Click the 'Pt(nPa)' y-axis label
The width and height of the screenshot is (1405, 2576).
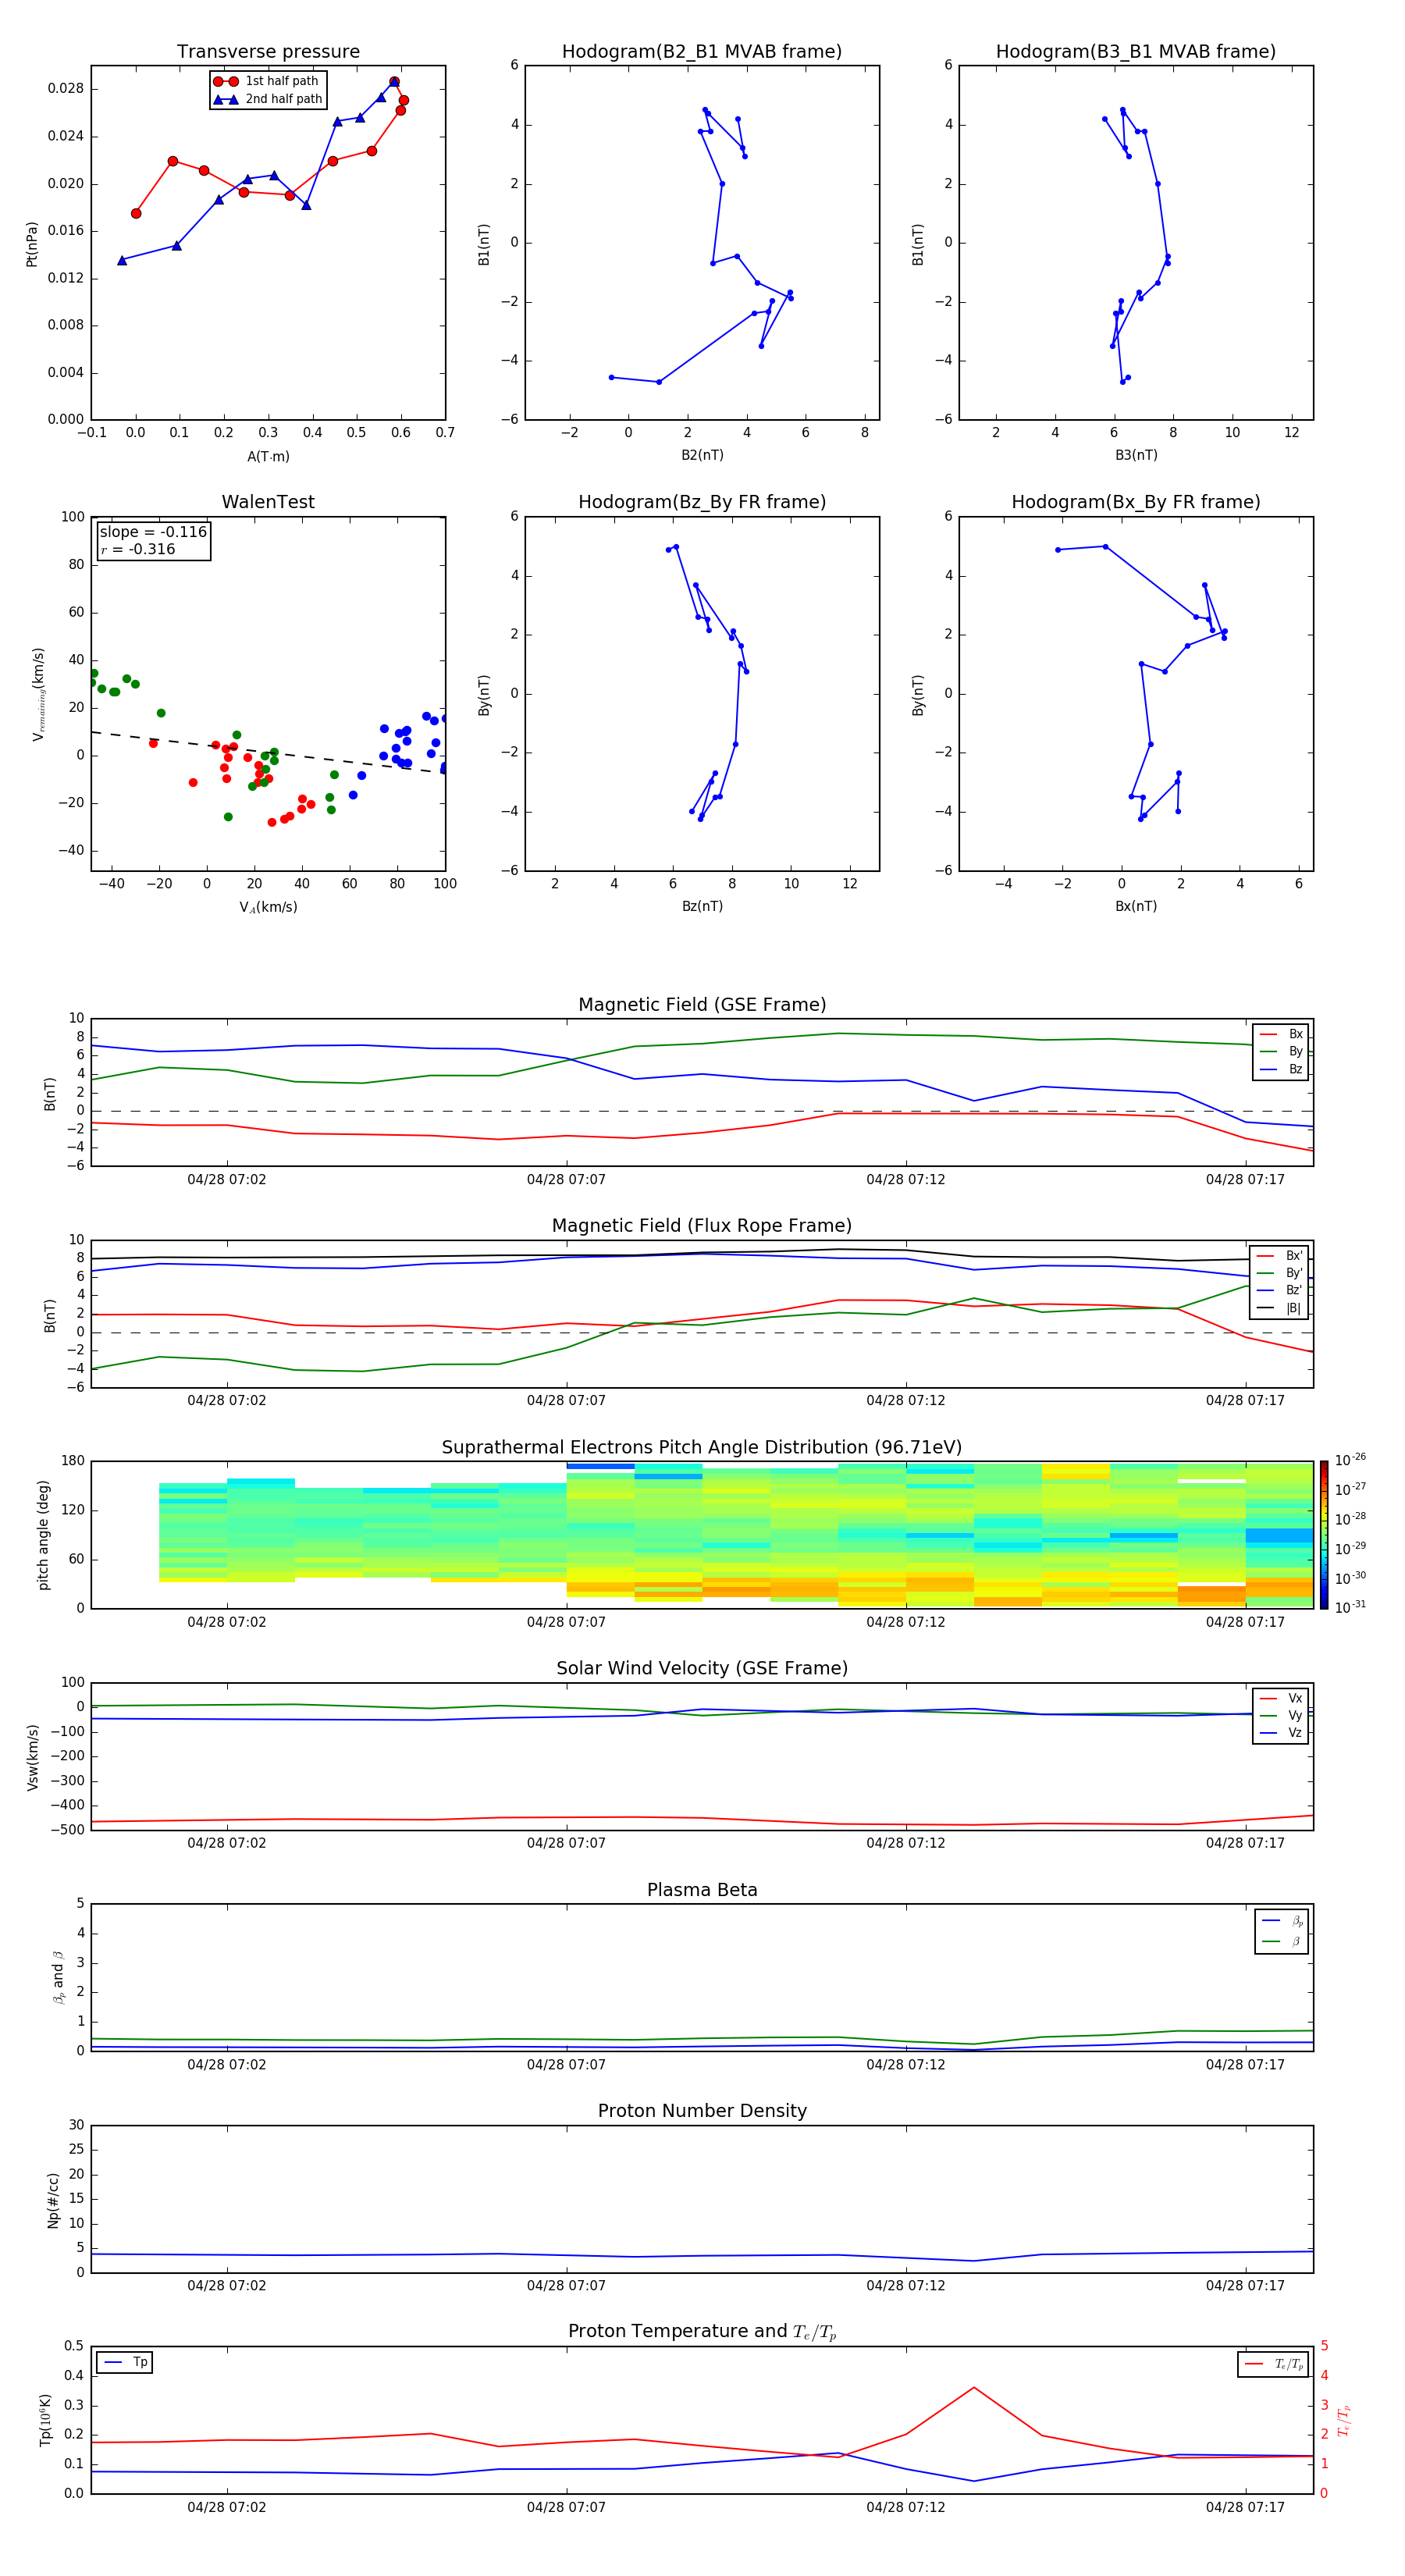32,243
